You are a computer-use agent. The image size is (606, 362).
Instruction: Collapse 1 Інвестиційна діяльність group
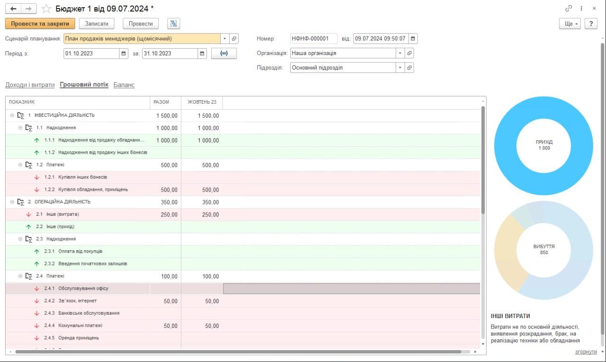[x=12, y=115]
